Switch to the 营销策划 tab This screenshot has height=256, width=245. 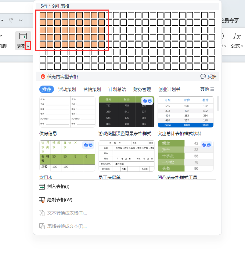pyautogui.click(x=92, y=90)
